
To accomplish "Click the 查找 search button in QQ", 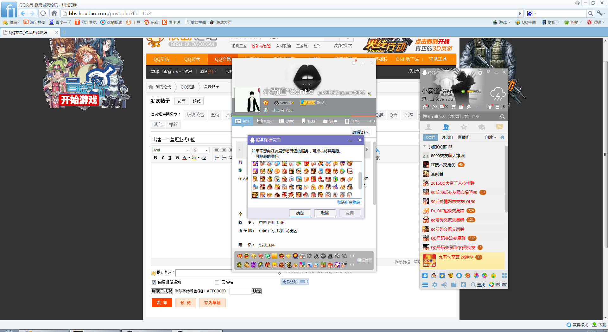I will click(x=478, y=285).
